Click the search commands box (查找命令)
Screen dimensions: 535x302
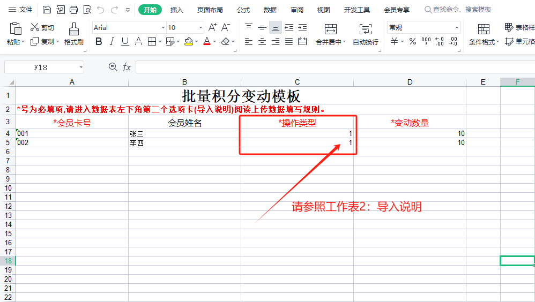(x=461, y=10)
